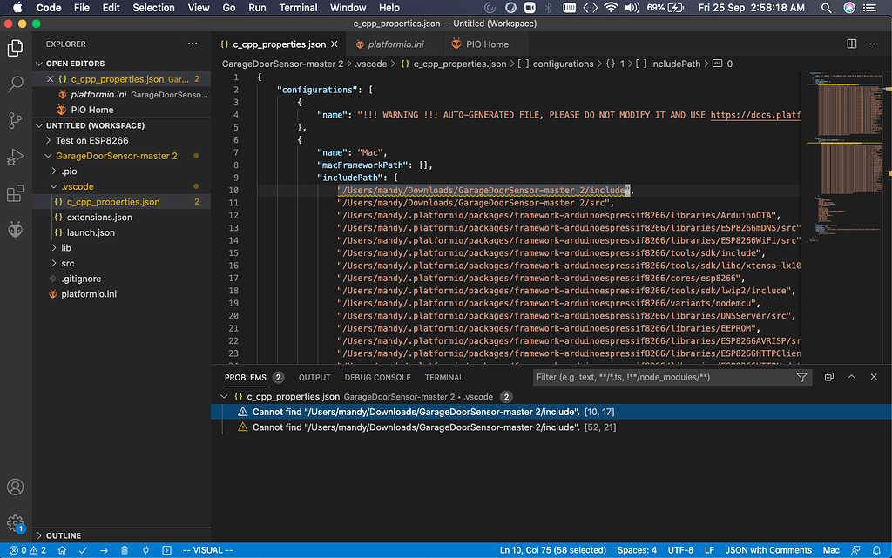Change language mode JSON with Comments
This screenshot has height=558, width=892.
(x=768, y=550)
